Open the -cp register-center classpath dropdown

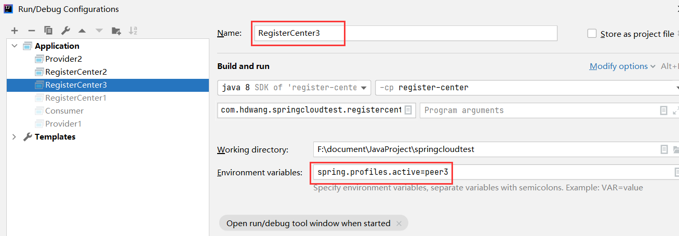click(x=525, y=88)
